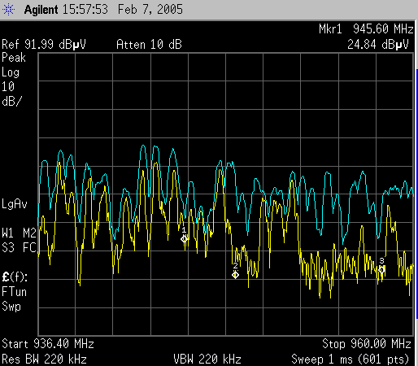The height and width of the screenshot is (366, 418).
Task: Click the VBW 220 kHz label
Action: [x=207, y=359]
